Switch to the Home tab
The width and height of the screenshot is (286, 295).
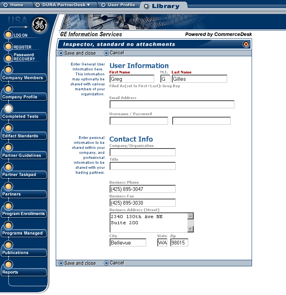coord(13,5)
